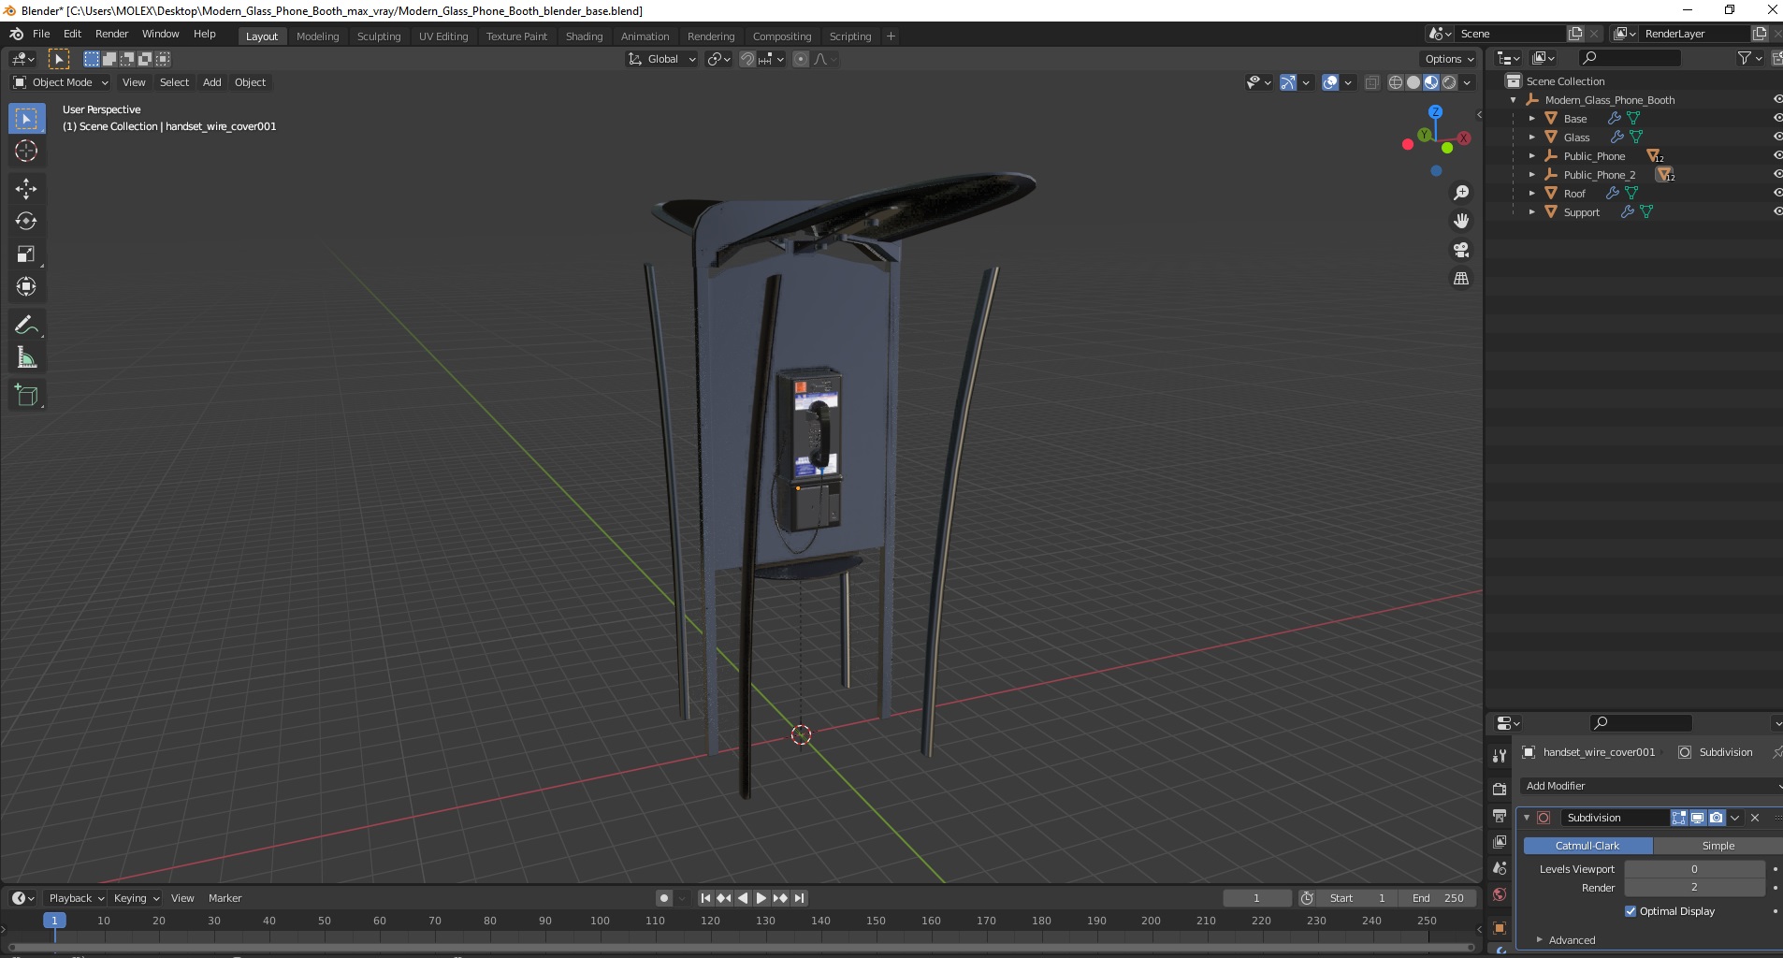This screenshot has height=958, width=1783.
Task: Toggle Subdivision modifier render display
Action: click(1717, 818)
